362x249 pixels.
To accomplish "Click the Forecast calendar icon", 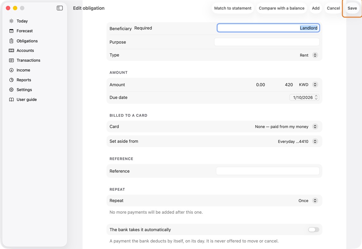I will 11,31.
